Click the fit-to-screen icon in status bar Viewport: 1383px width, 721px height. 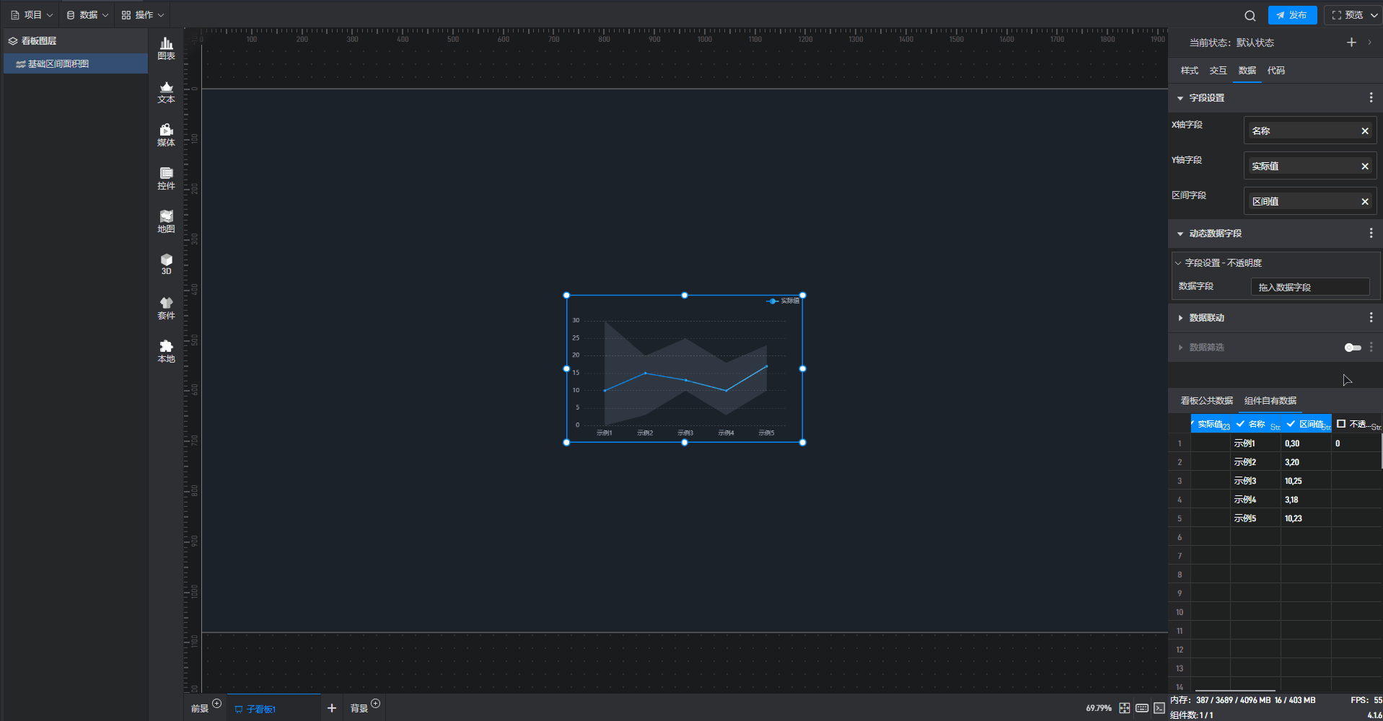tap(1124, 708)
